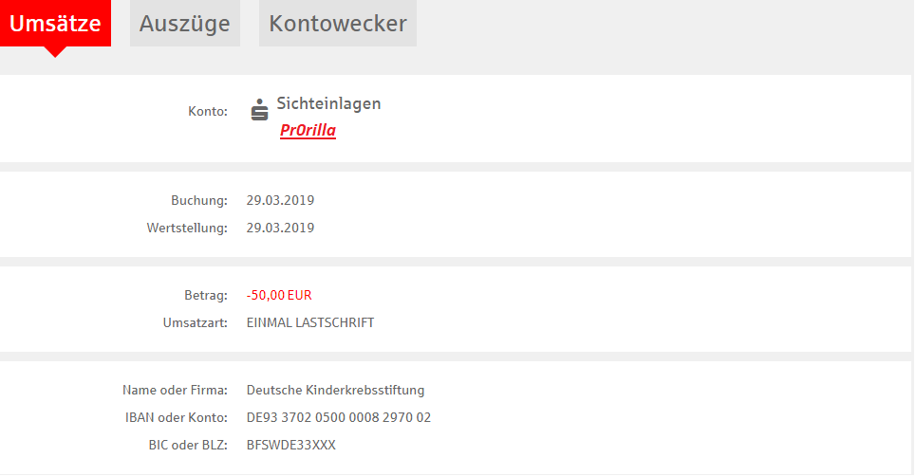The width and height of the screenshot is (916, 476).
Task: Click the Sparkasse logo icon next to Sichteinlagen
Action: click(259, 109)
